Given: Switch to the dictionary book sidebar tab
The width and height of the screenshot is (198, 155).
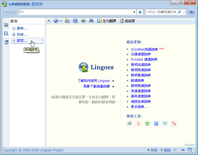Looking at the screenshot, I should [6, 25].
